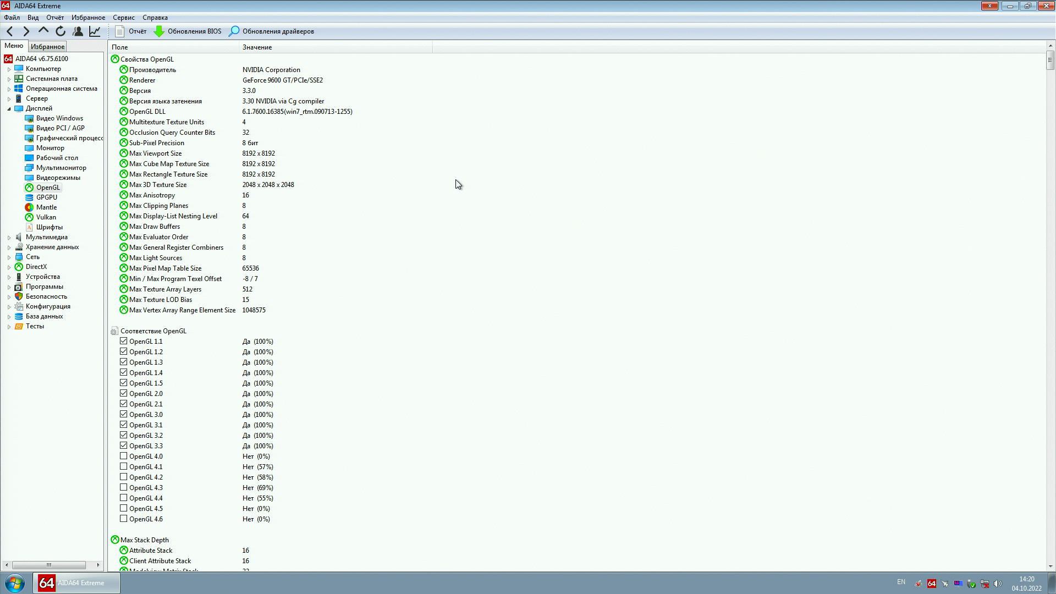
Task: Collapse the Дисплей tree node
Action: 9,109
